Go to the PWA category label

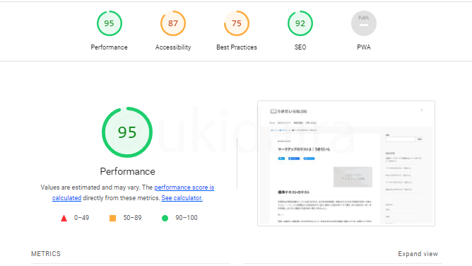pos(364,47)
